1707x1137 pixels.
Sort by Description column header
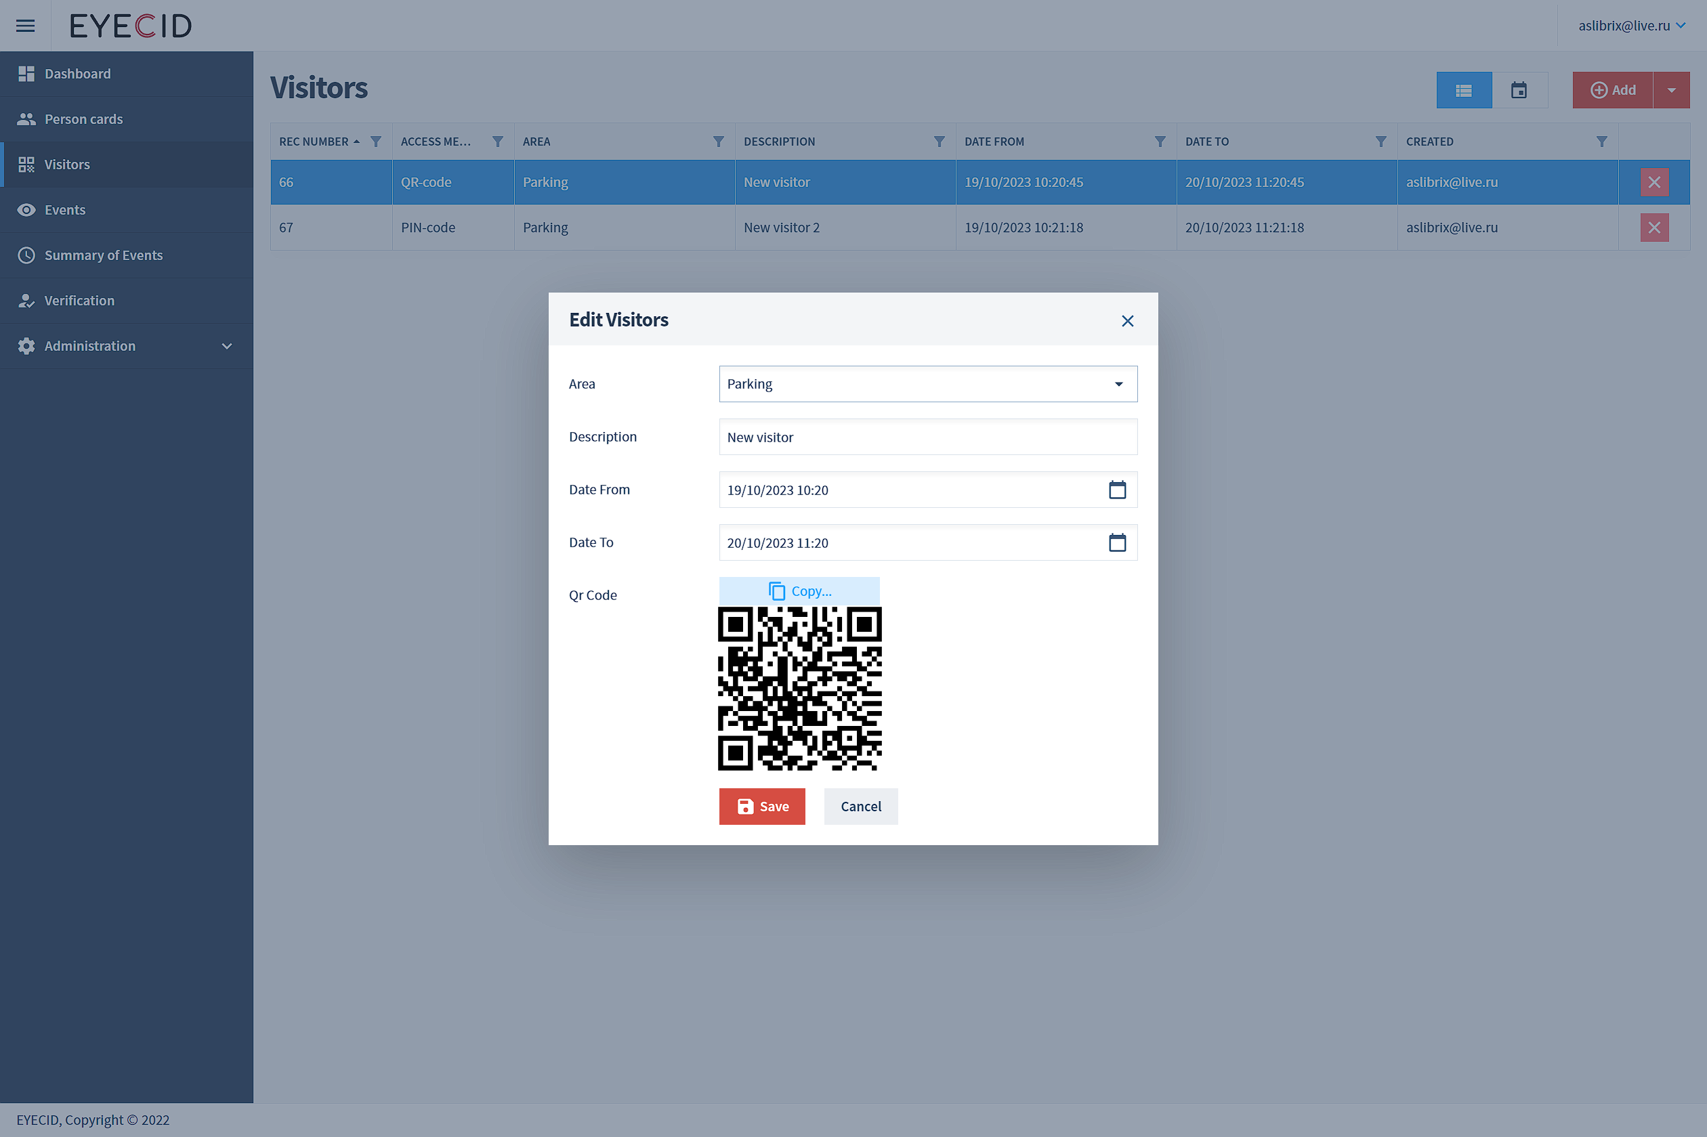click(780, 142)
